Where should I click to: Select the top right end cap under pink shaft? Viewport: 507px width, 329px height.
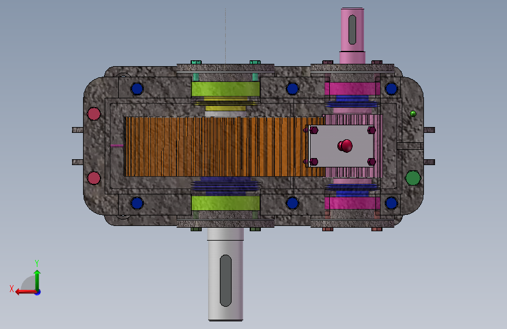352,68
